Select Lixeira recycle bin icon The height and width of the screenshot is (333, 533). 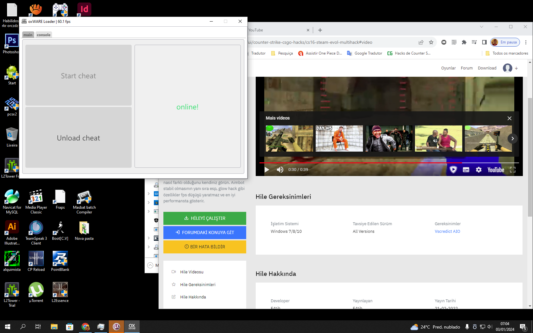coord(12,137)
